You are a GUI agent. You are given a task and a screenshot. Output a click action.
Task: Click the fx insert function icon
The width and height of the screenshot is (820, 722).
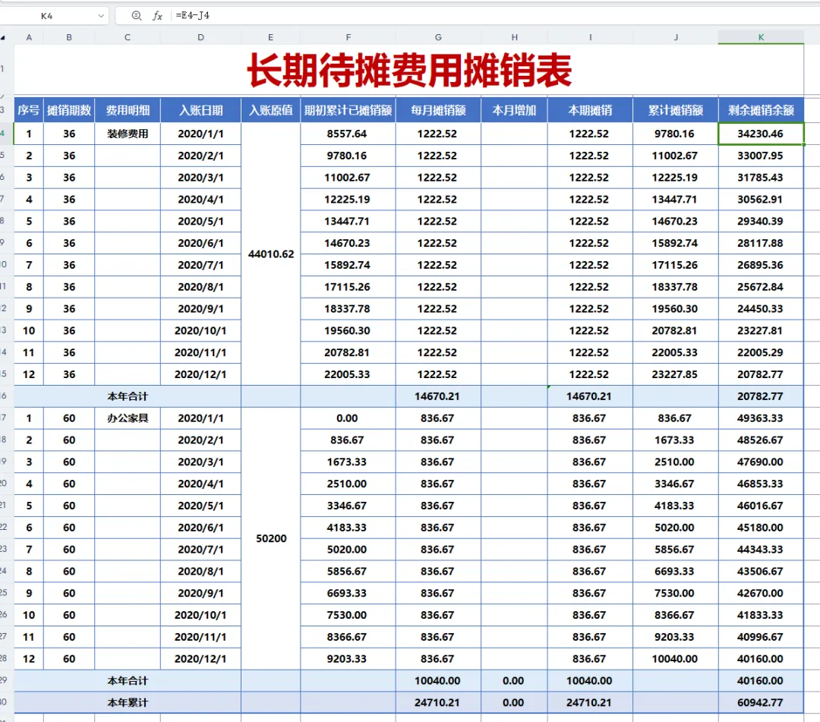(x=157, y=16)
